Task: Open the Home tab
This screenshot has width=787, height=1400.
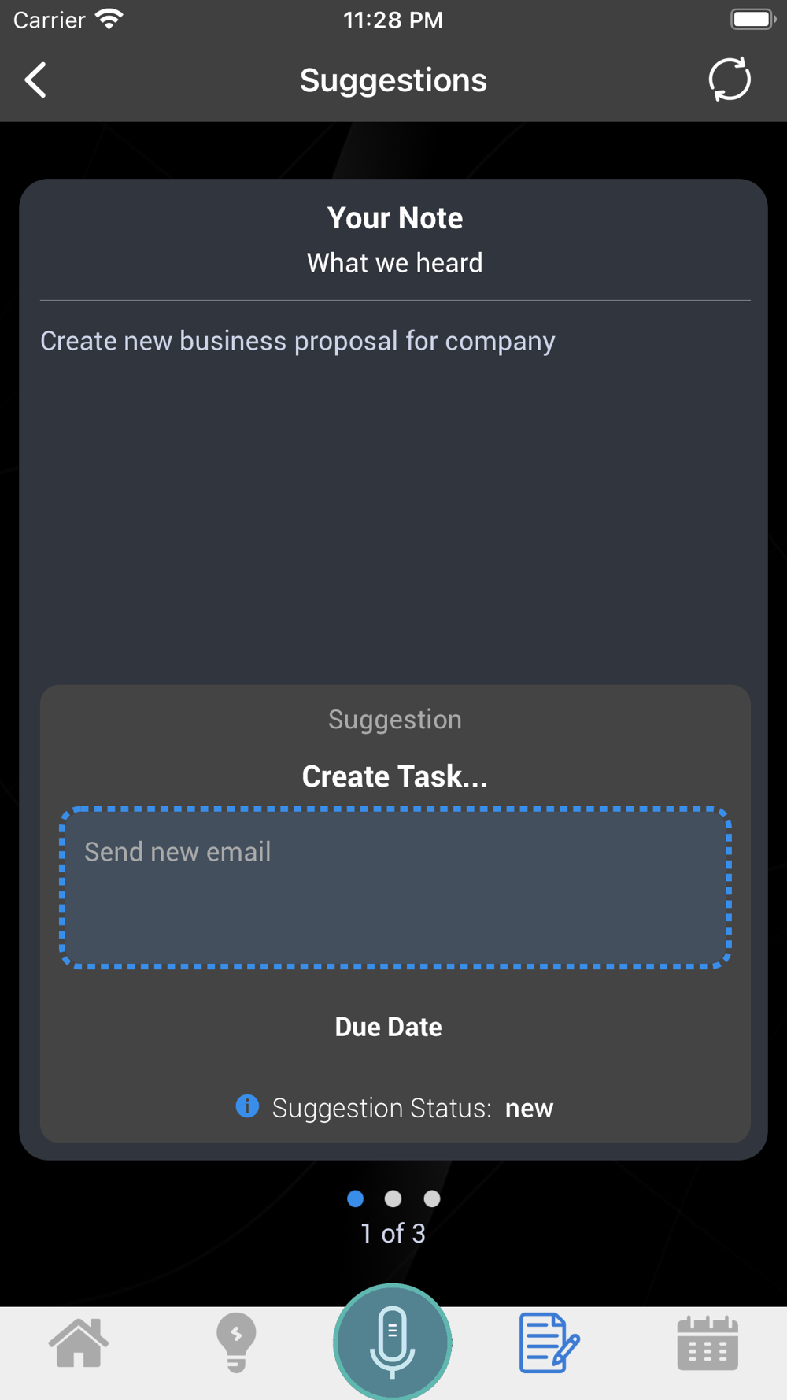Action: [79, 1343]
